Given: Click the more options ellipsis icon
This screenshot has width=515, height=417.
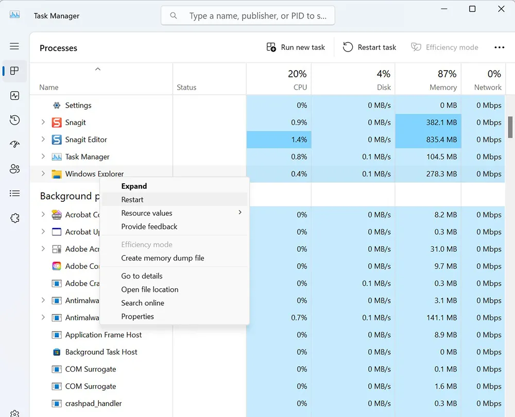Looking at the screenshot, I should [x=499, y=47].
